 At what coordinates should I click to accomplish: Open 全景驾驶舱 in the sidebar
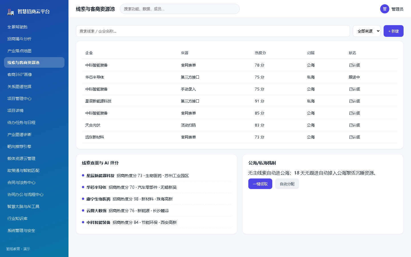(x=34, y=27)
